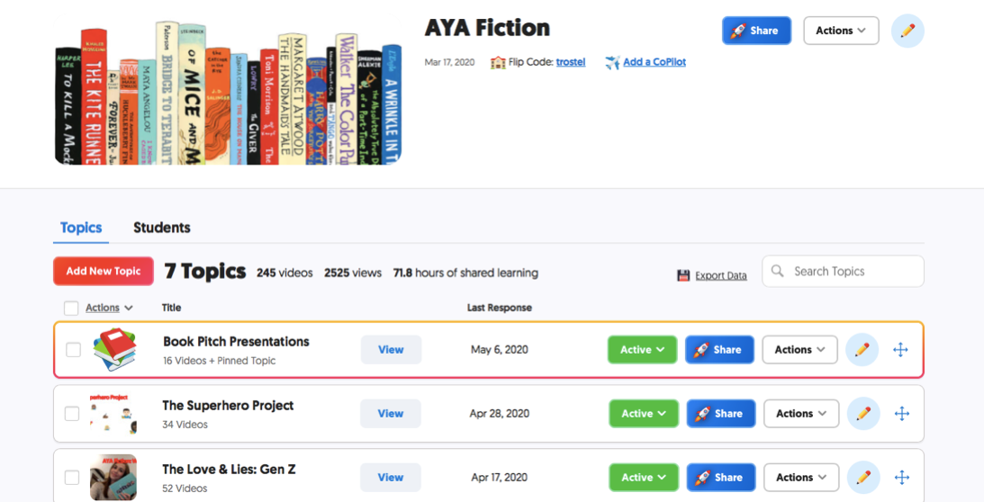Image resolution: width=984 pixels, height=502 pixels.
Task: Expand the Active status dropdown for Book Pitch Presentations
Action: 642,350
